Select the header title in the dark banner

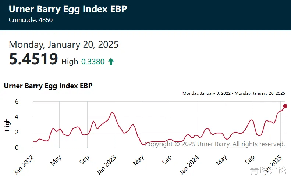tap(68, 9)
